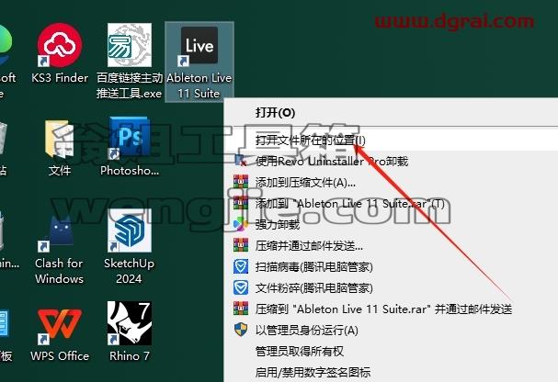Select the KS3 Finder desktop shortcut
The image size is (558, 382).
point(60,54)
